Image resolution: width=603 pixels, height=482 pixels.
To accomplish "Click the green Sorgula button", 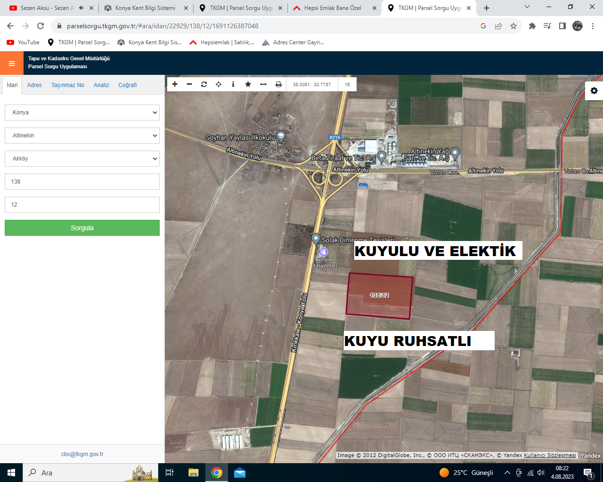I will [82, 228].
